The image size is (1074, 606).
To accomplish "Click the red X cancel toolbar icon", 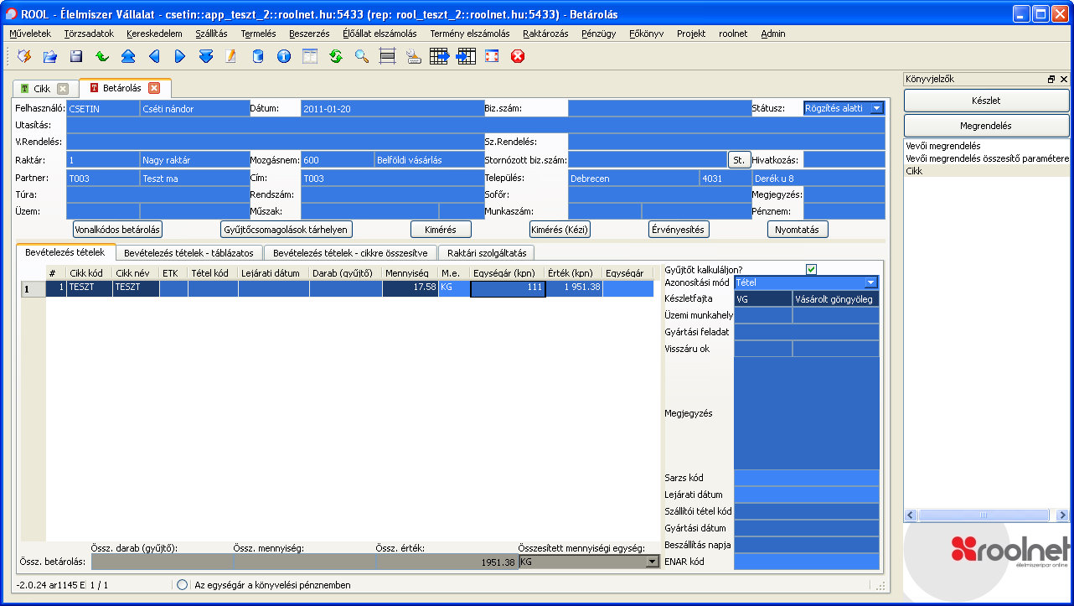I will [518, 56].
